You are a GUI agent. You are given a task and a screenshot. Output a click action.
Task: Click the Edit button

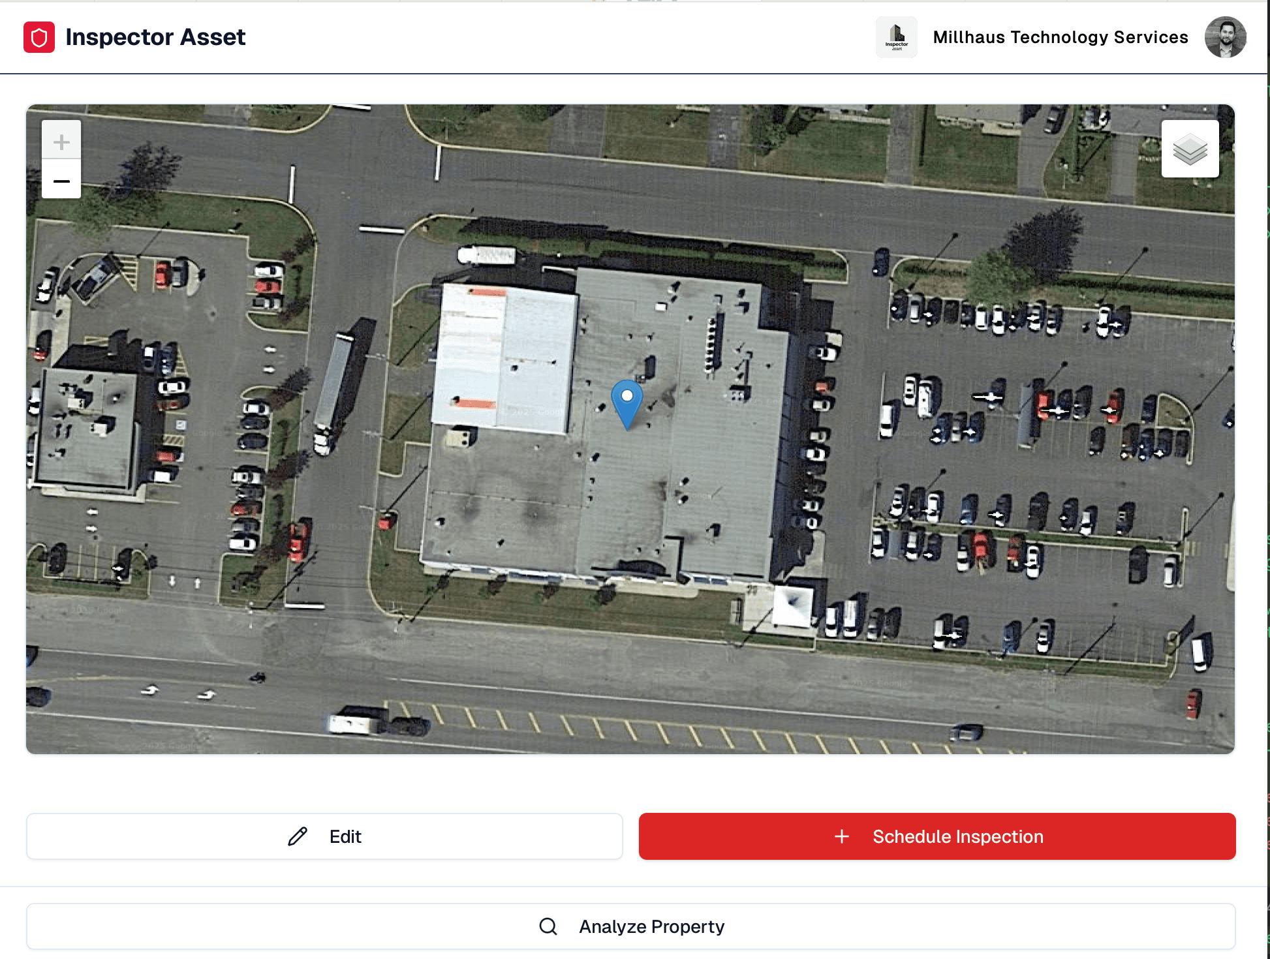pos(324,836)
